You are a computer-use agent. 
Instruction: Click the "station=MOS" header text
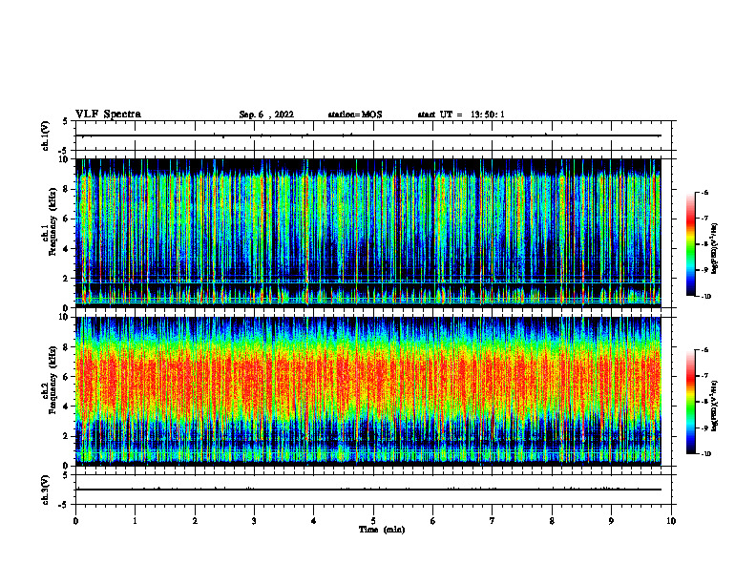(355, 115)
